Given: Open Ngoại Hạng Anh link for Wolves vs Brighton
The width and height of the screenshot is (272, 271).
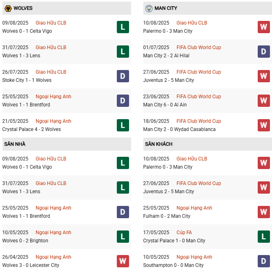Looking at the screenshot, I should coord(53,233).
